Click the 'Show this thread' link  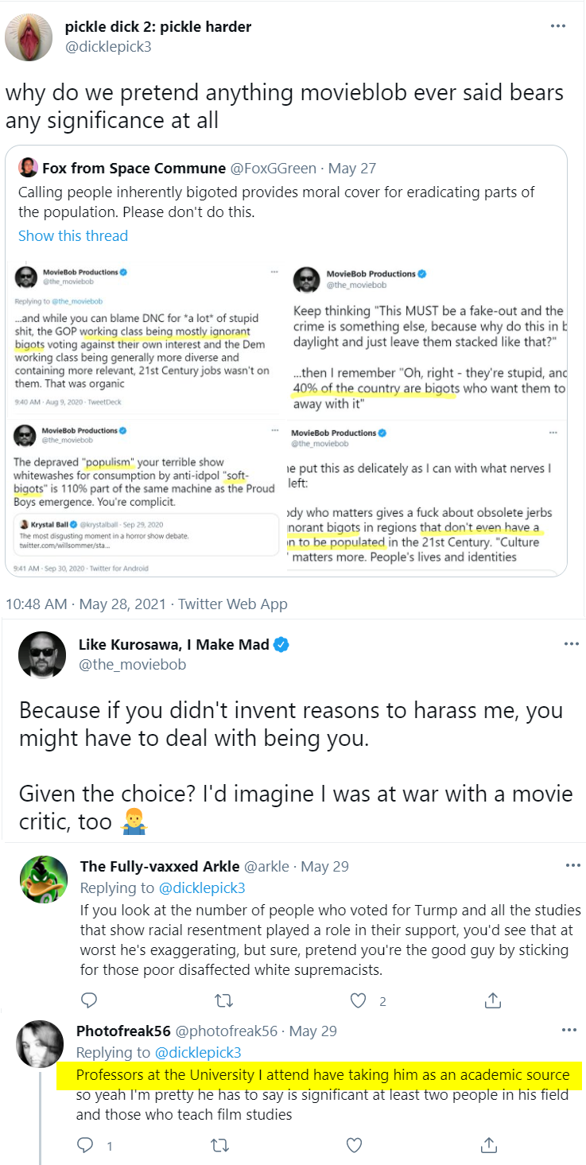click(73, 235)
